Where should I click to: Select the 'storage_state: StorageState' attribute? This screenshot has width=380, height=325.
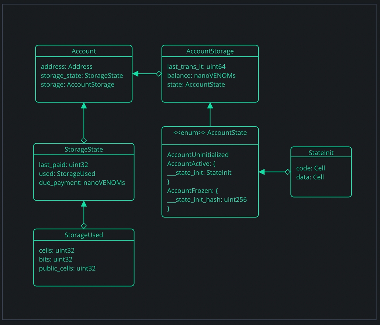(82, 76)
